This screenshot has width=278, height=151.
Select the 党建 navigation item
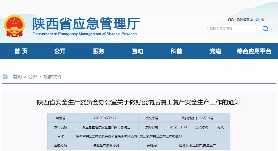(x=215, y=51)
